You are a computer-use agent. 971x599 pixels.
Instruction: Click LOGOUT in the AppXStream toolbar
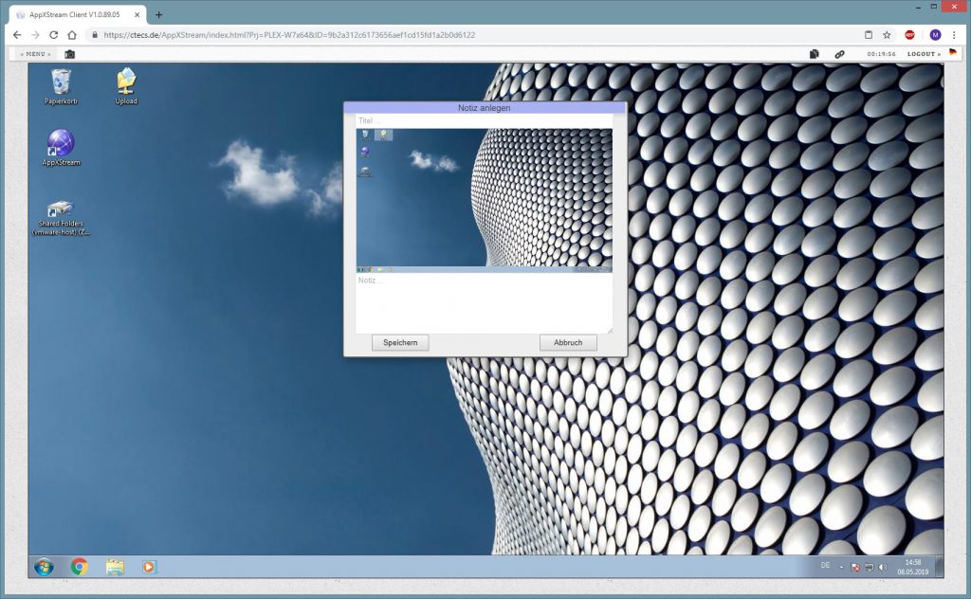(x=923, y=54)
